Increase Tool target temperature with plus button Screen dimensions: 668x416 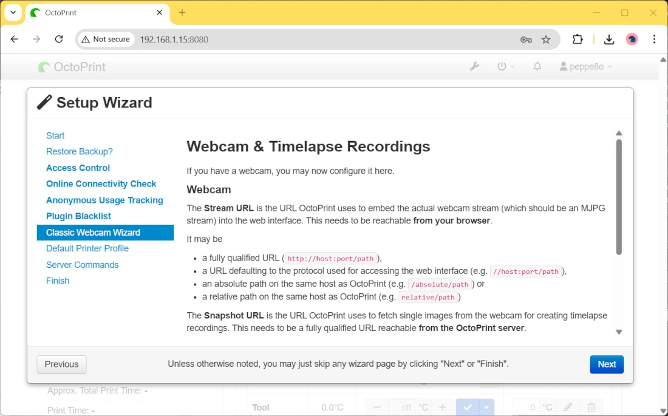[442, 407]
